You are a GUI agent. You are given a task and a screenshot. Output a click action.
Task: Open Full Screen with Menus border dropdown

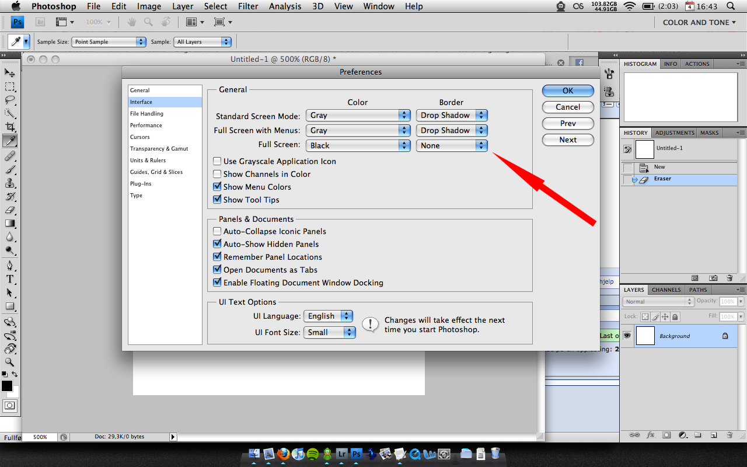[x=452, y=130]
